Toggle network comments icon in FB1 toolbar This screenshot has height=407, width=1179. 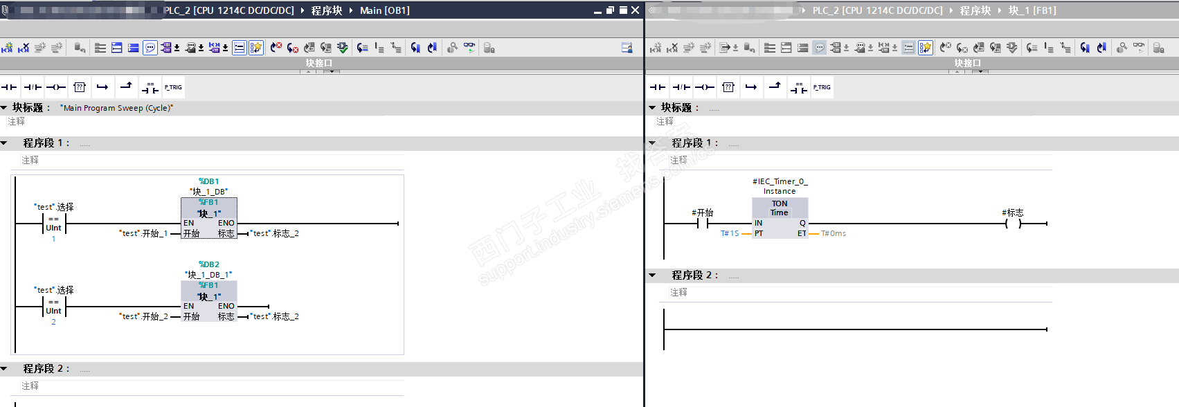click(x=908, y=48)
